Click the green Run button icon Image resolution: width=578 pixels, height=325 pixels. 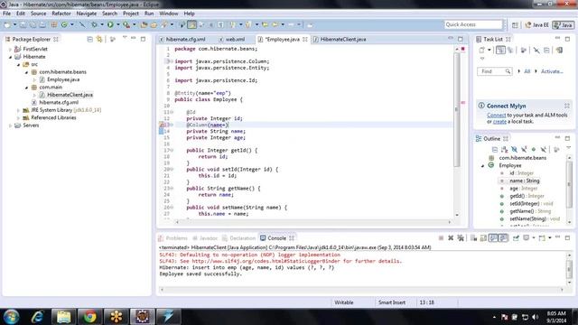[x=110, y=24]
